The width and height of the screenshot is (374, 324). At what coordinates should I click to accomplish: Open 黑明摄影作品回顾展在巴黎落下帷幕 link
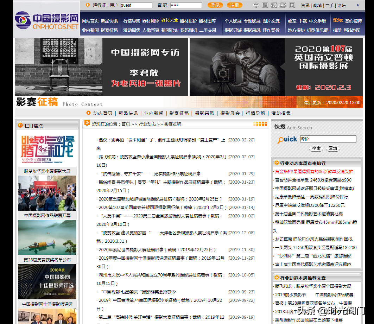point(309,320)
